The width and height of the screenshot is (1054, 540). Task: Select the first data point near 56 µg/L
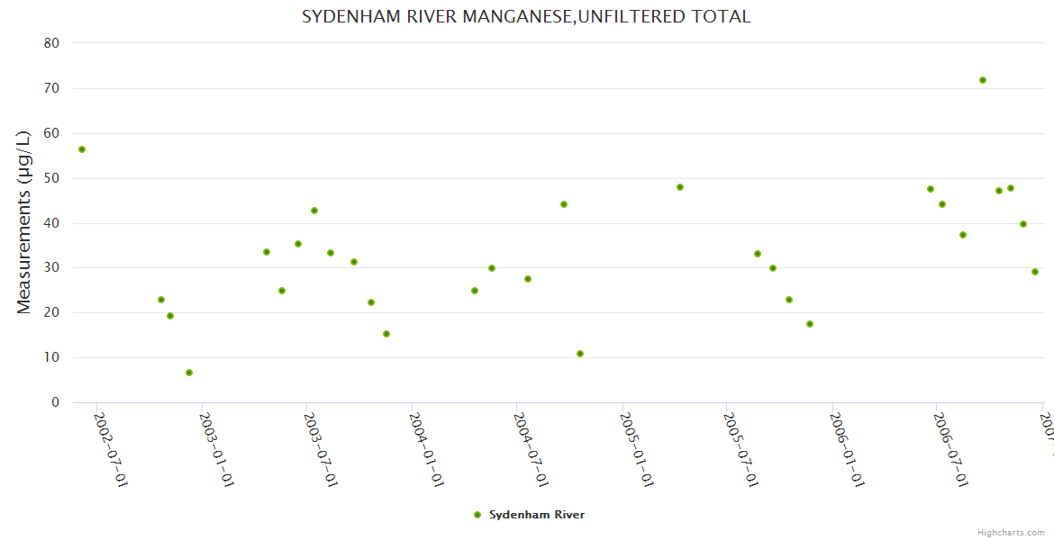pyautogui.click(x=82, y=149)
